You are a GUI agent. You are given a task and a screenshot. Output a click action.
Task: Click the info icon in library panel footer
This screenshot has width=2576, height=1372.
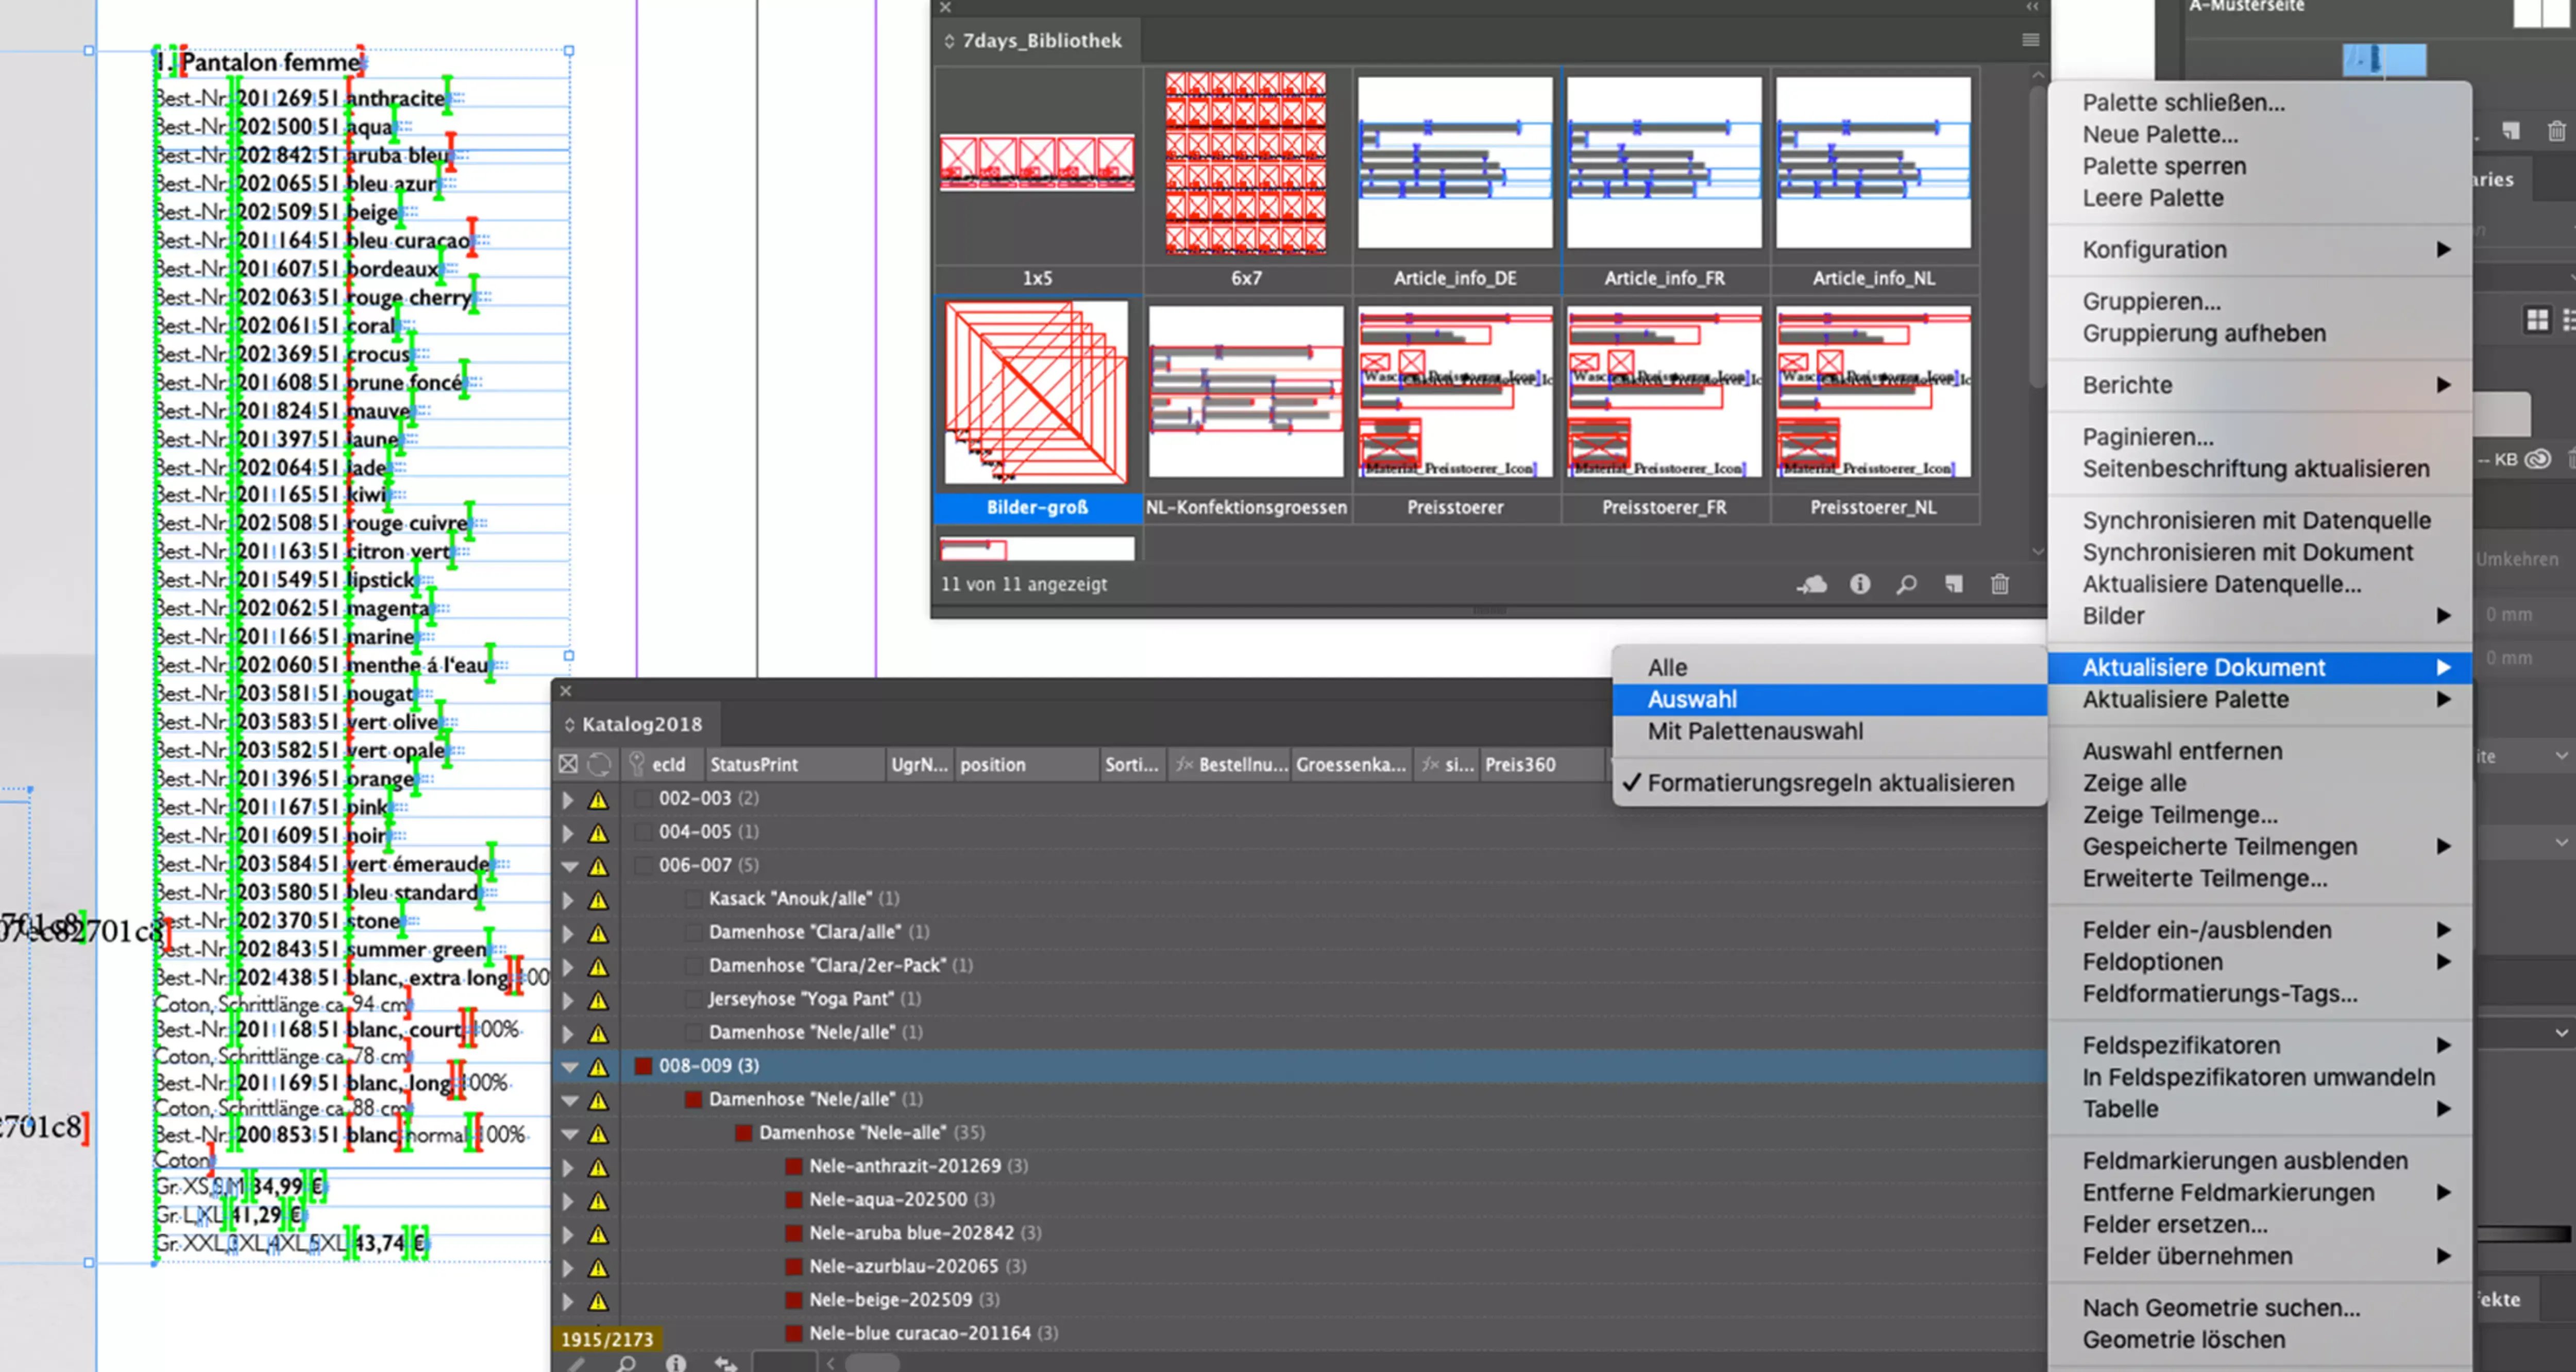[x=1859, y=584]
